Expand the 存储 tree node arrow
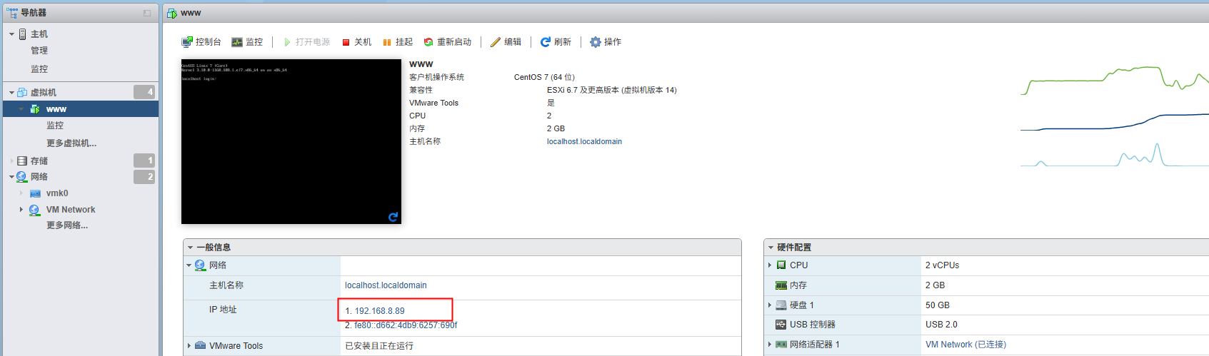The image size is (1209, 356). tap(11, 161)
